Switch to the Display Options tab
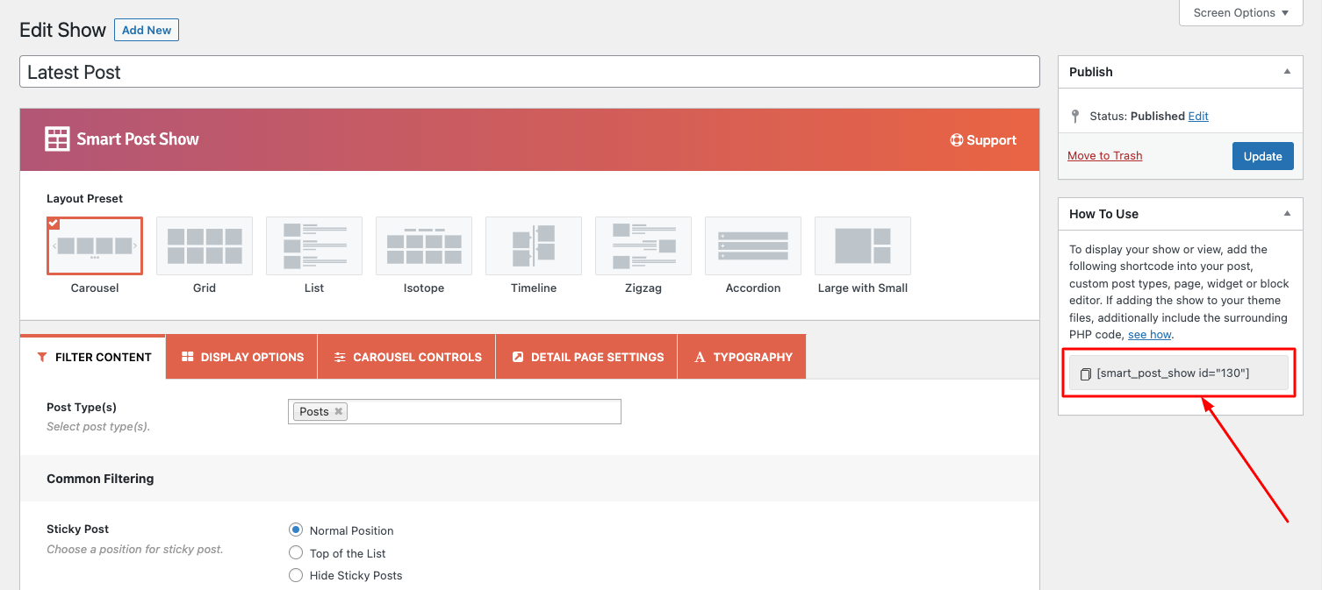This screenshot has height=590, width=1322. pyautogui.click(x=242, y=358)
